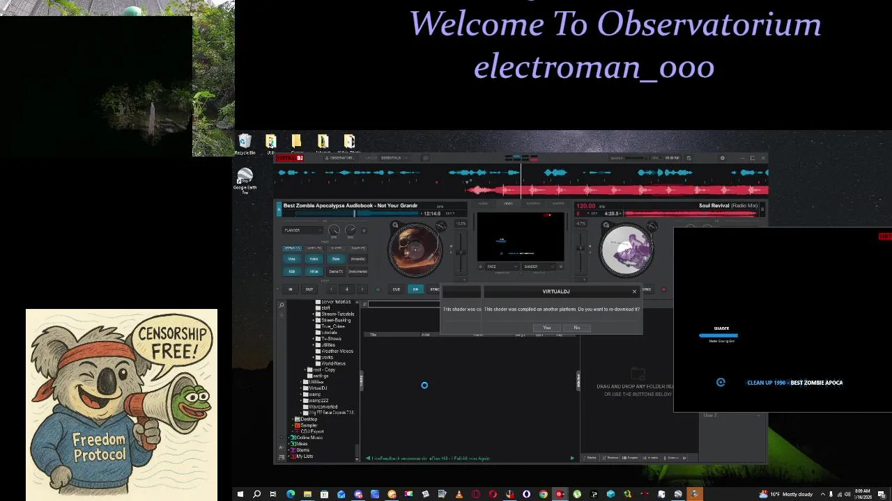Show hidden system tray icons
Screen dimensions: 892x501
point(822,494)
